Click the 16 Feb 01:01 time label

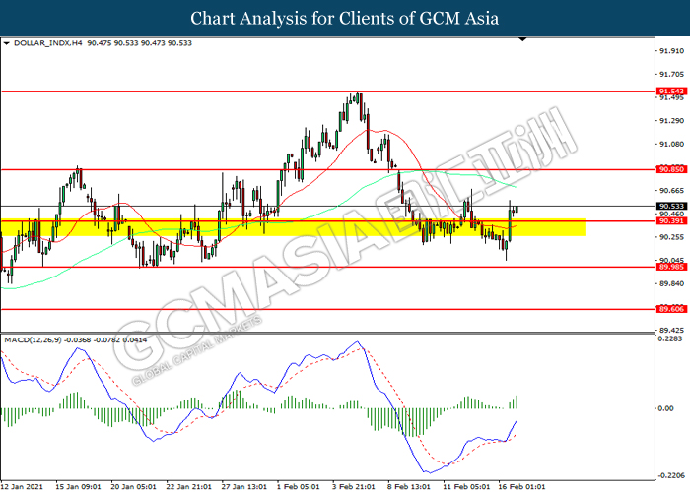521,487
